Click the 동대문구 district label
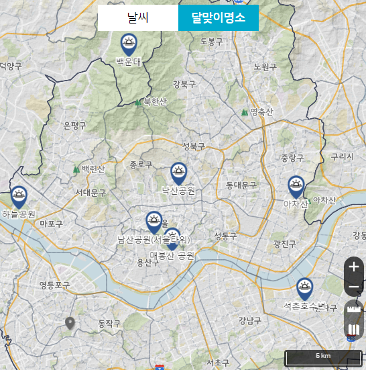Image resolution: width=366 pixels, height=370 pixels. 241,185
